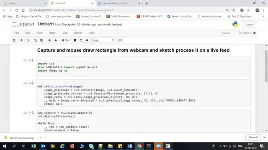Click the Logout button
This screenshot has width=268, height=150.
[250, 25]
